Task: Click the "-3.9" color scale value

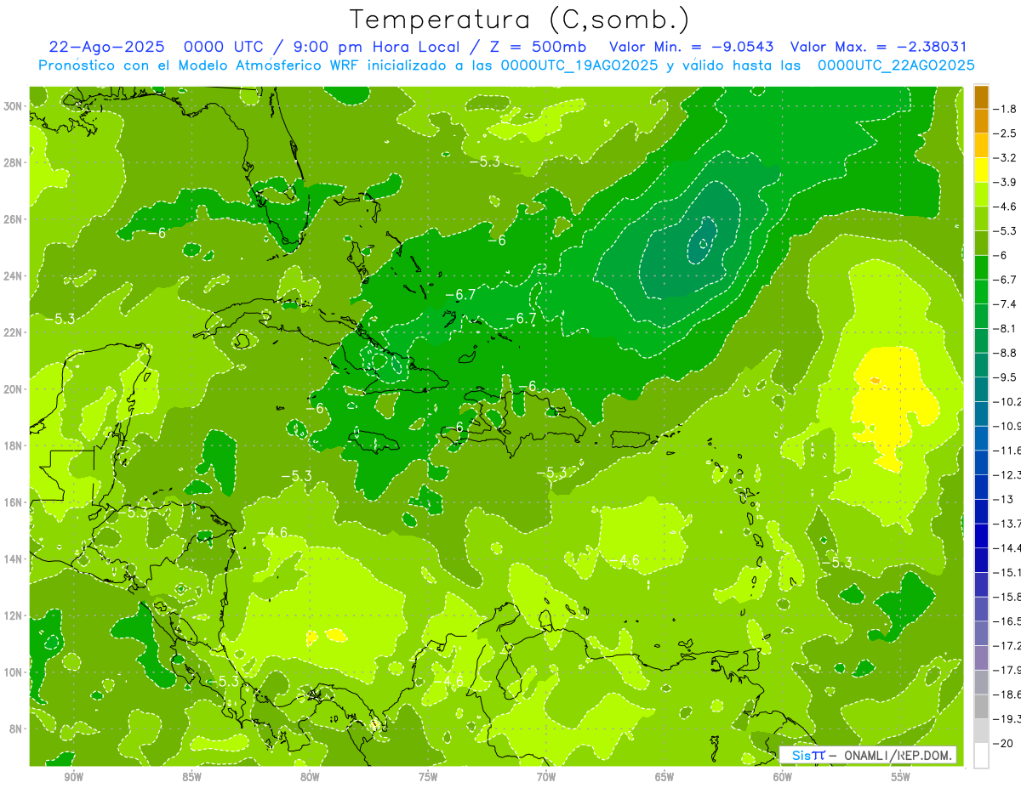Action: click(x=1007, y=182)
